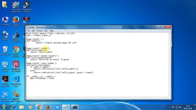Open Wondershare Filmora desktop shortcut
This screenshot has height=110, width=196.
tap(27, 7)
